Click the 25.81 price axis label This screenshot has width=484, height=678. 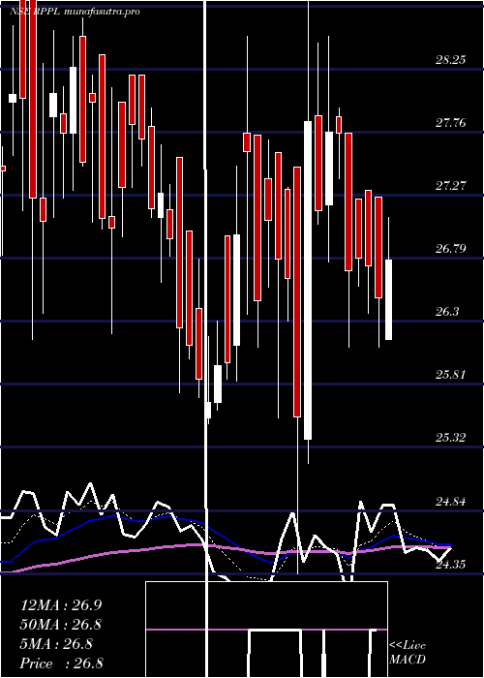450,375
